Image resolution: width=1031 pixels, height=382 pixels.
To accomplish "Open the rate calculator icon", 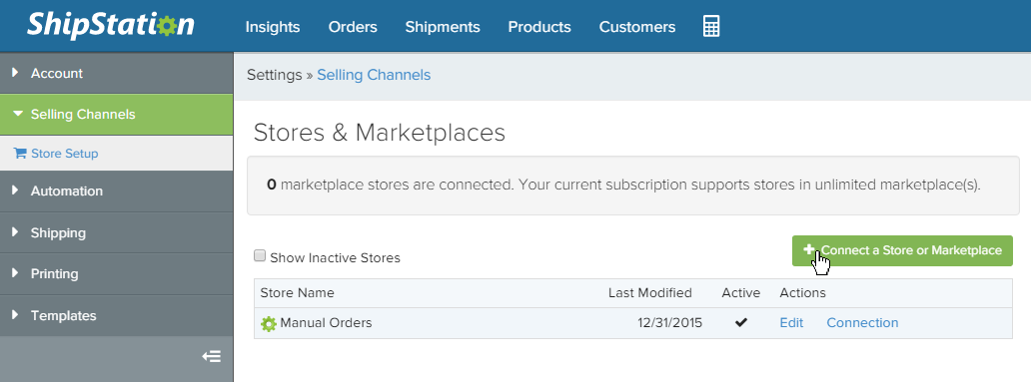I will tap(710, 26).
